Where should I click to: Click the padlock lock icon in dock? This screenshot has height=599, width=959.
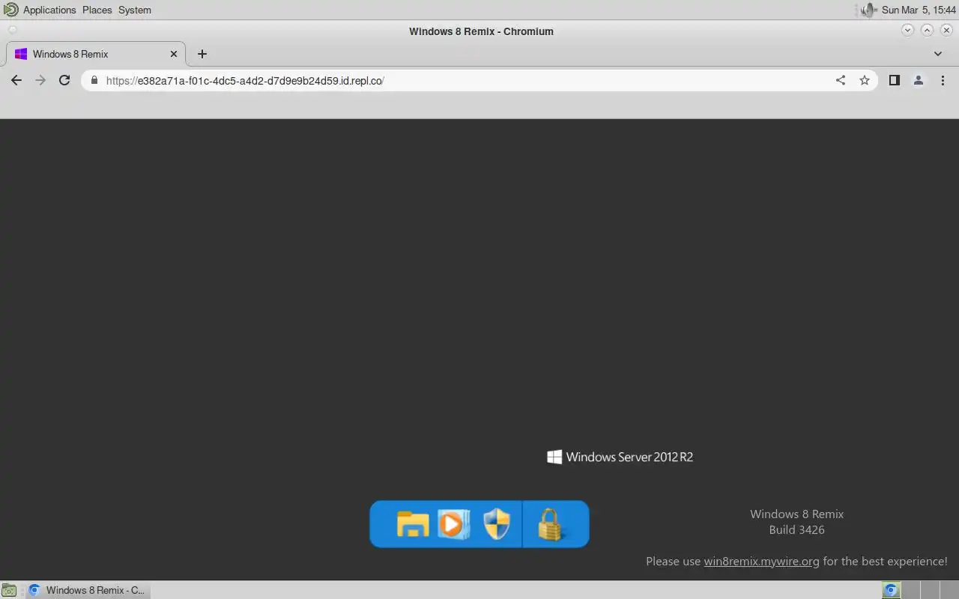click(551, 524)
